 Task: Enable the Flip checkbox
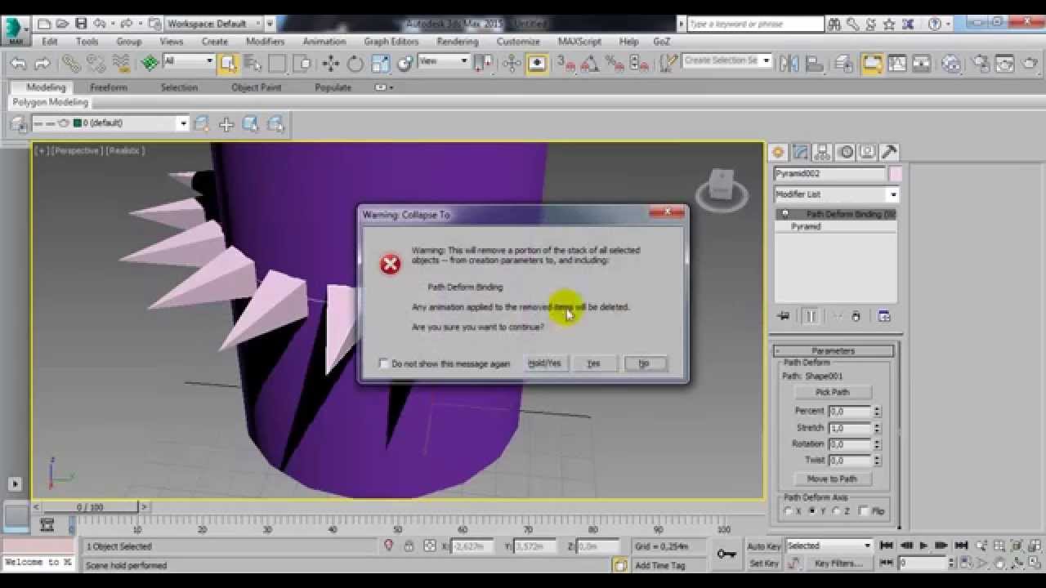[x=865, y=511]
